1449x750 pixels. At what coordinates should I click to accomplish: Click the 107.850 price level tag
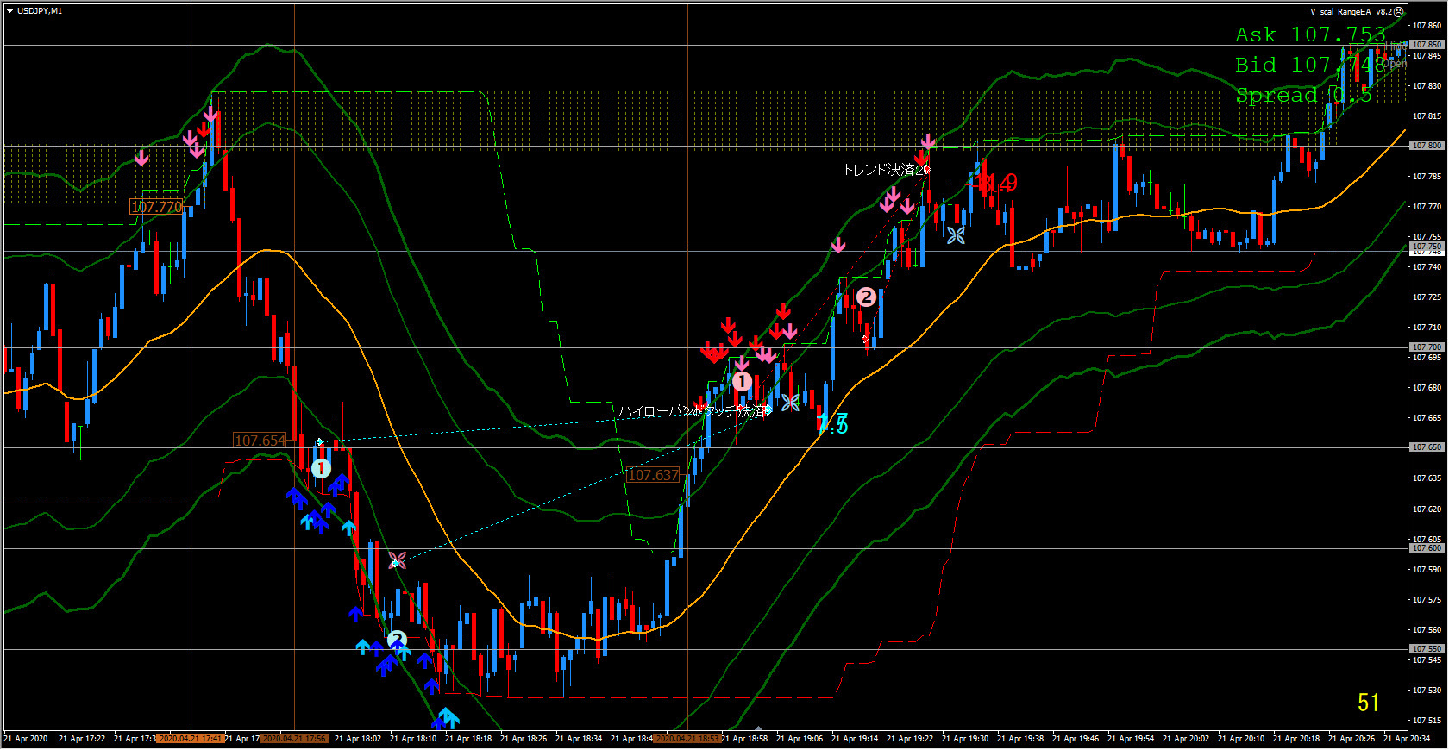pos(1427,45)
